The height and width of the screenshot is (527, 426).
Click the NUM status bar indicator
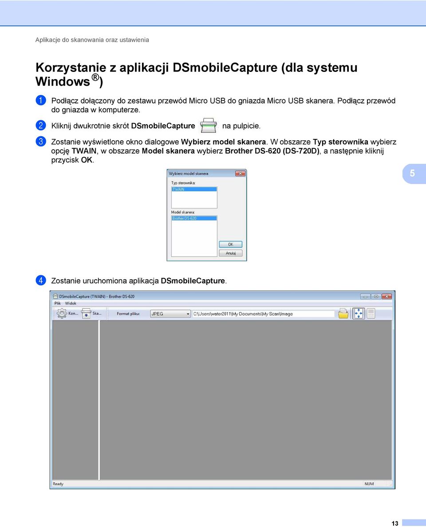[369, 483]
